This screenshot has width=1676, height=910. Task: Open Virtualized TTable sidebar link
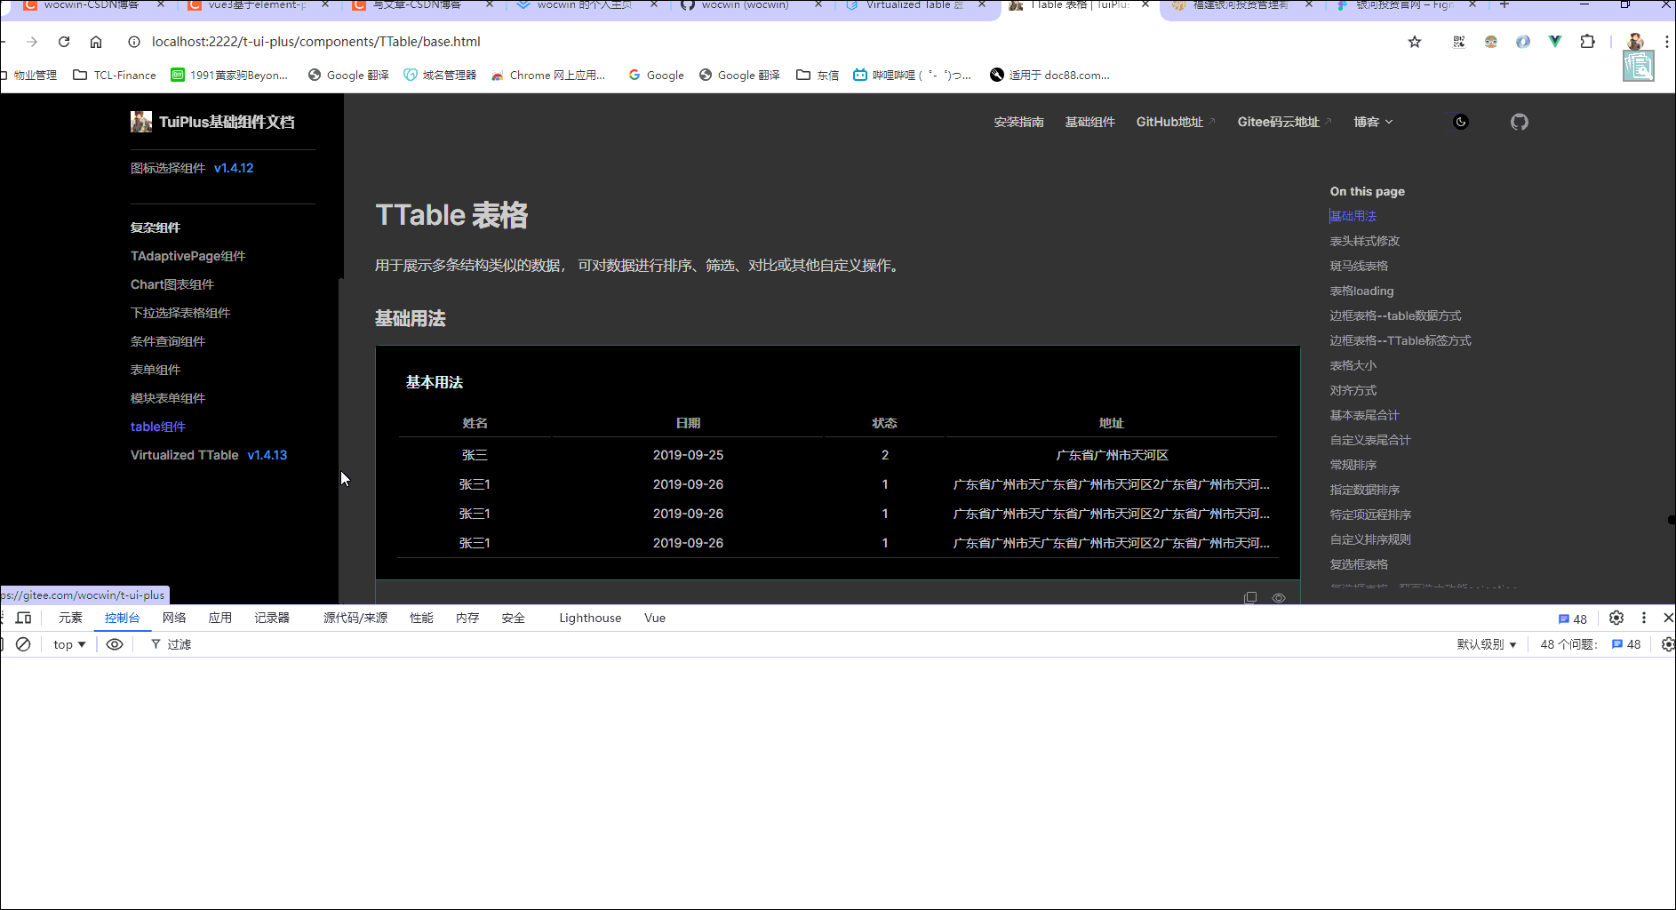(209, 455)
